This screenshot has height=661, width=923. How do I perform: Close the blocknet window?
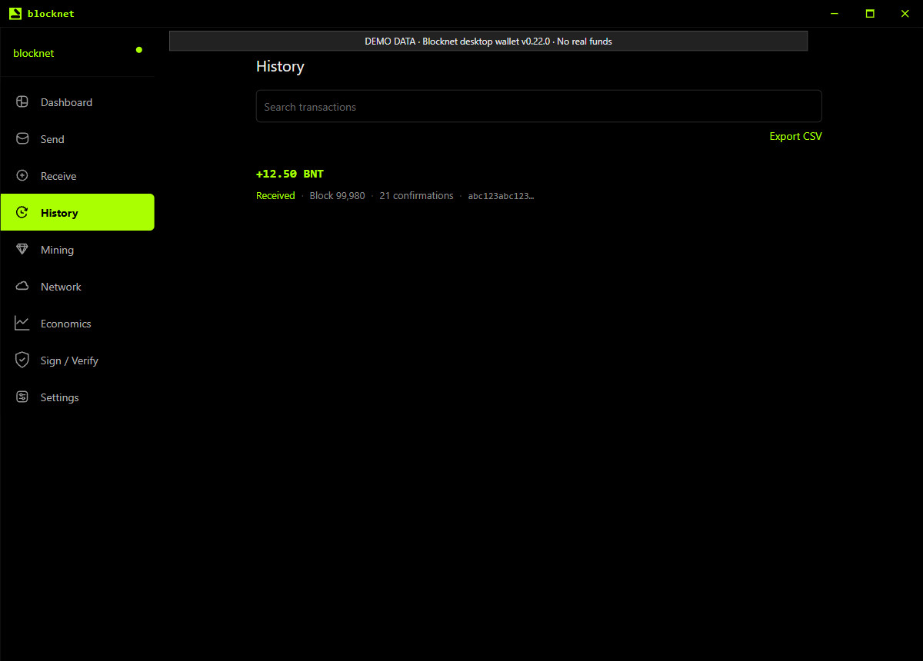point(905,13)
